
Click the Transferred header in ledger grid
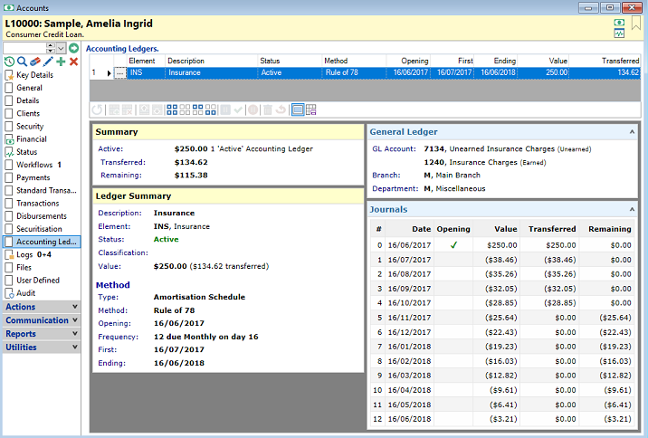coord(605,61)
